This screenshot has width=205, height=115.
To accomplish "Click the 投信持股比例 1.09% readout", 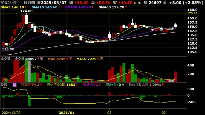I will point(146,85).
